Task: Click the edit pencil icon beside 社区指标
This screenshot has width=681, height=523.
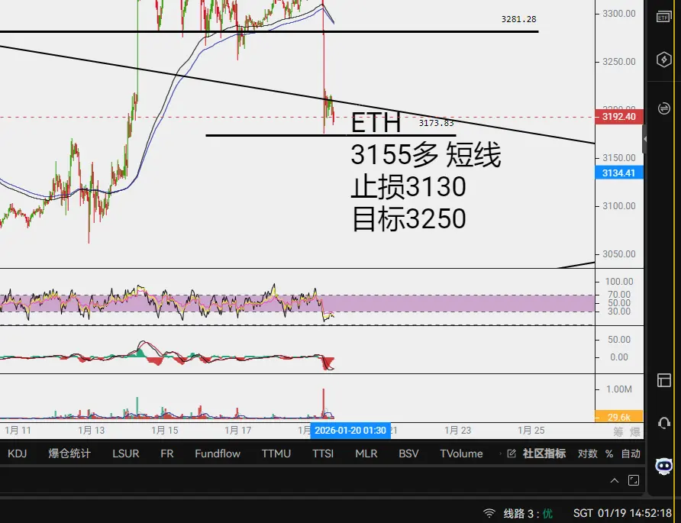Action: (512, 454)
